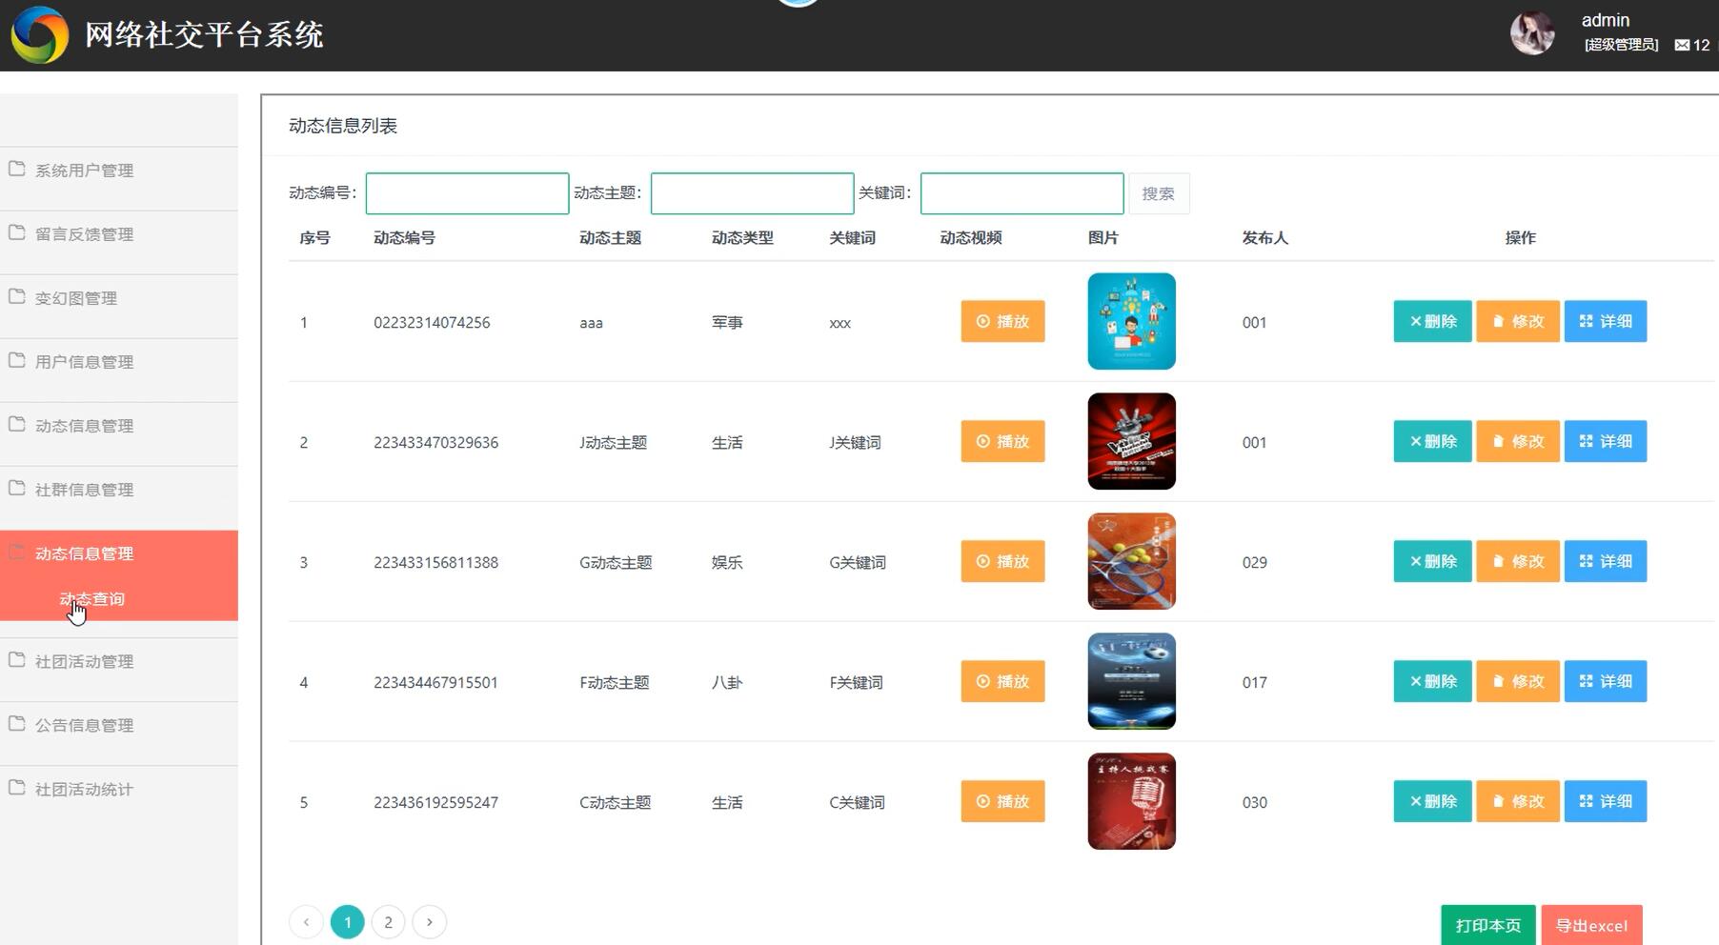Open the 动态查询 submenu item
This screenshot has width=1719, height=945.
point(91,598)
